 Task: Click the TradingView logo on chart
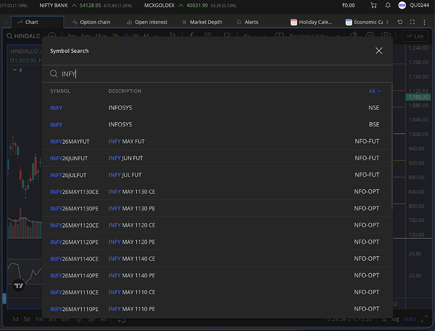[19, 285]
